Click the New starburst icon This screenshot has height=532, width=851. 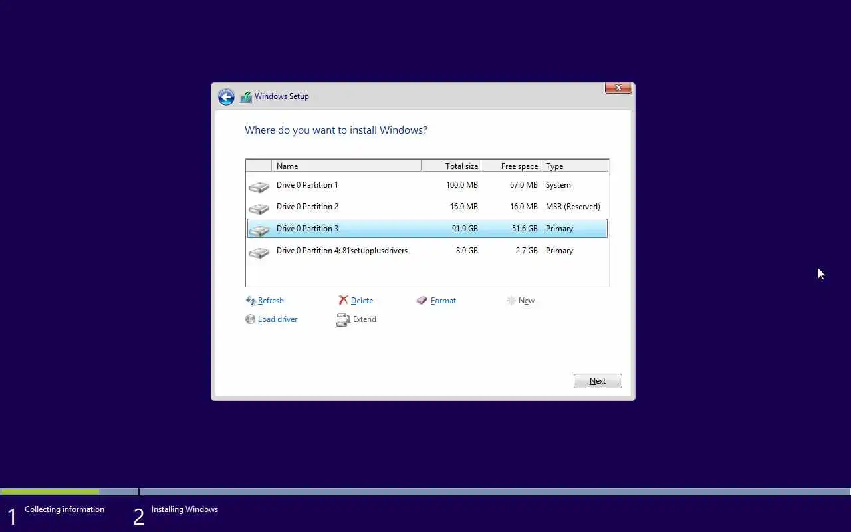pos(511,301)
